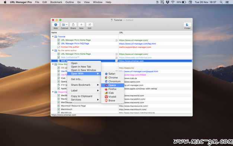Select the Contact the author bookmark
The height and width of the screenshot is (146, 233).
coord(70,47)
